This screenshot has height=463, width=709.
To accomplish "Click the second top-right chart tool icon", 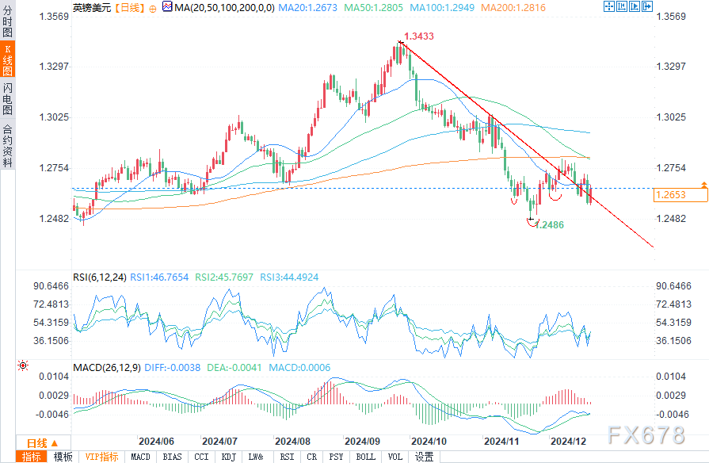I will [622, 6].
